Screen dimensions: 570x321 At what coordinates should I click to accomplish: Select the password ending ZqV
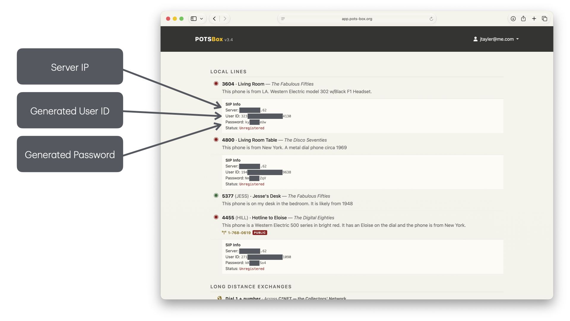point(256,178)
